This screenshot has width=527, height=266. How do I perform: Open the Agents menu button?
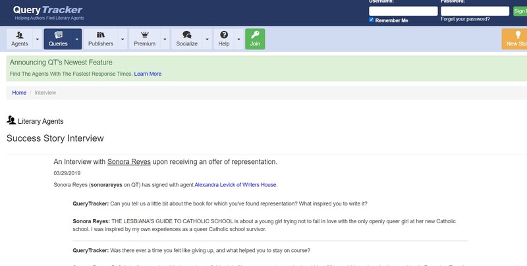coord(20,39)
